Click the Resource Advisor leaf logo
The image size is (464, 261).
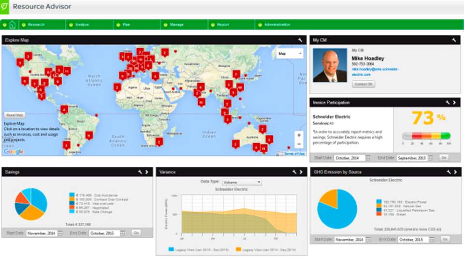point(4,7)
